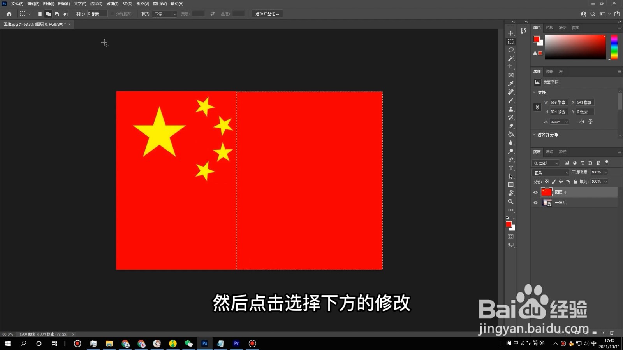Expand the 对齐并分布 section

pos(534,134)
